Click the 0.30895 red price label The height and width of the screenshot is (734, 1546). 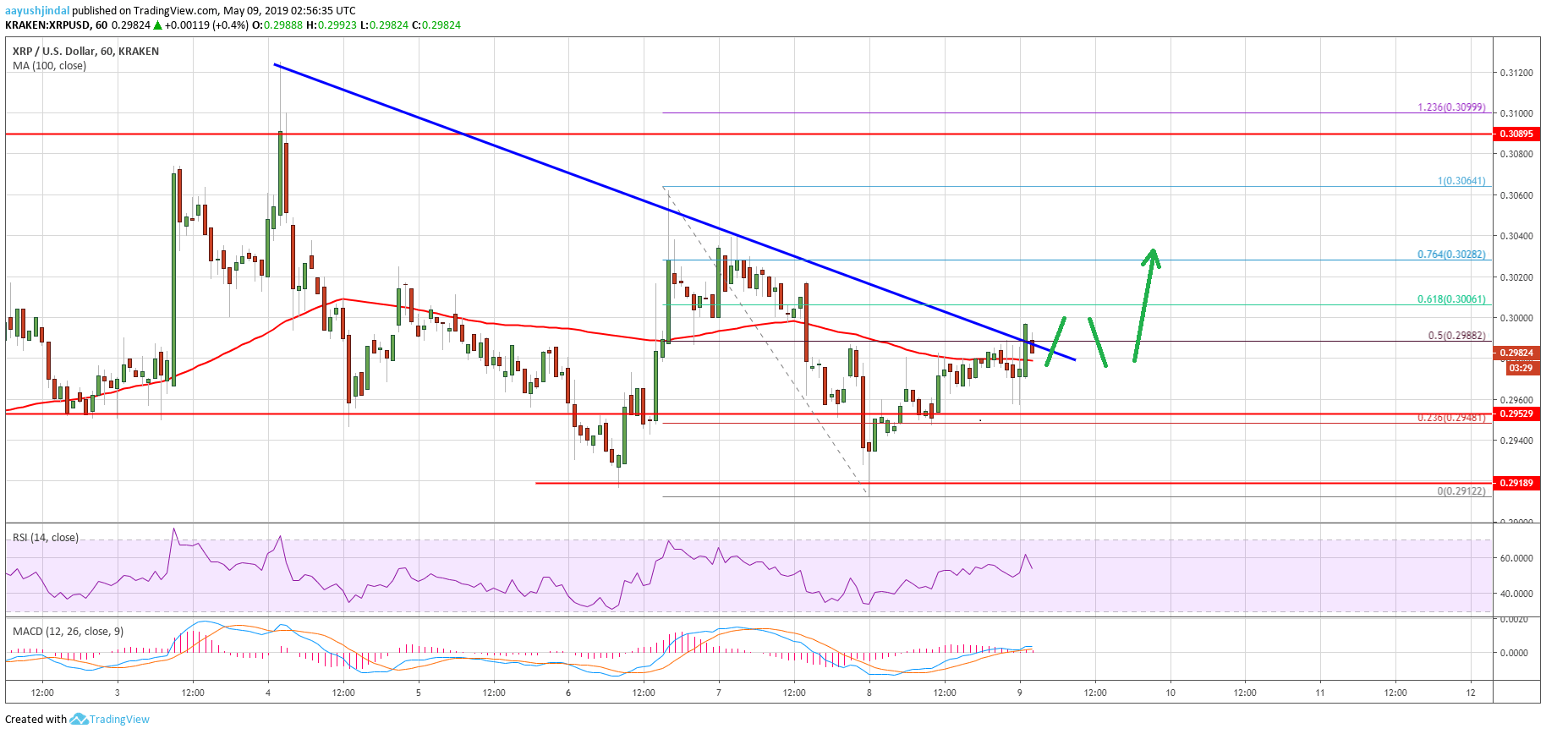point(1517,134)
